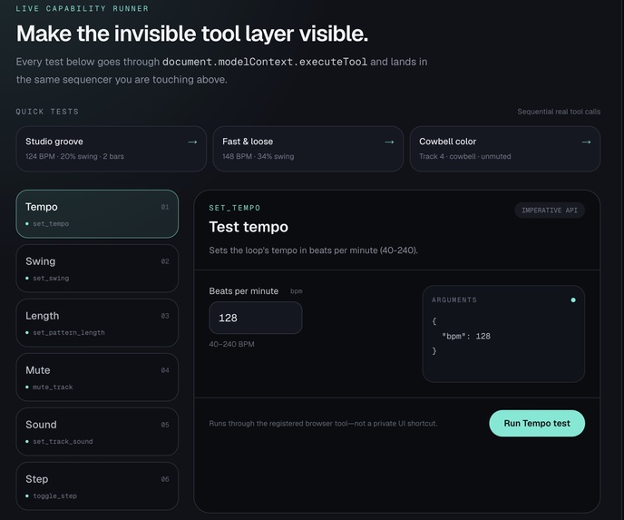Click the arrow icon on Studio groove card

pyautogui.click(x=192, y=142)
